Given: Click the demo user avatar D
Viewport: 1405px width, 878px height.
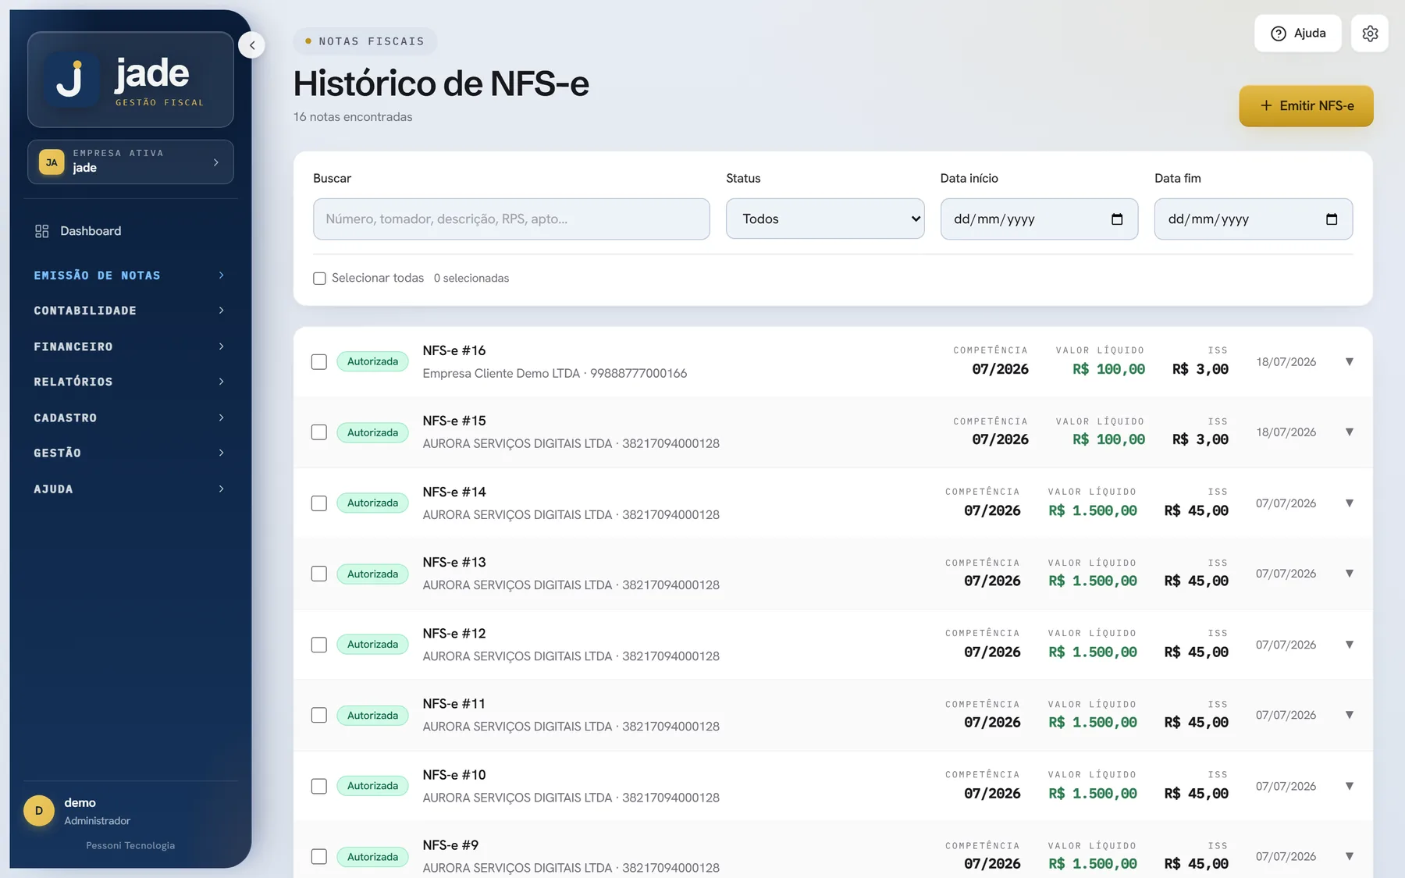Looking at the screenshot, I should (39, 811).
